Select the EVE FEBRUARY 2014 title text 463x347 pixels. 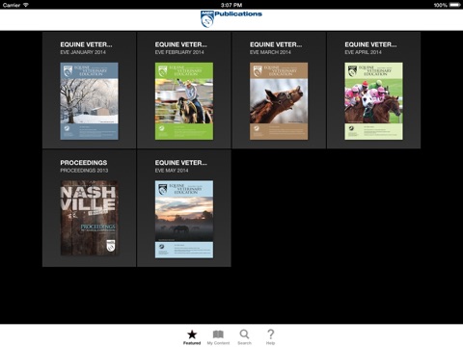tap(179, 52)
